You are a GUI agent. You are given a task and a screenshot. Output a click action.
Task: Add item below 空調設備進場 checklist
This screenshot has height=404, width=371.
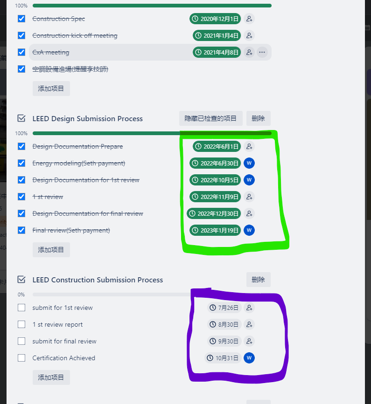coord(51,89)
